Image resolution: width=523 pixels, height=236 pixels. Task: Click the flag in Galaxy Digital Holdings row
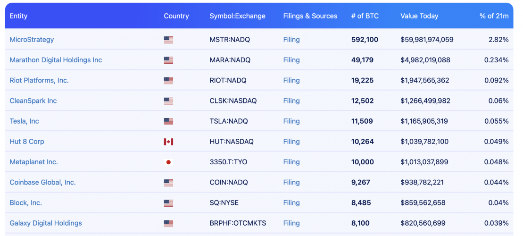coord(168,223)
